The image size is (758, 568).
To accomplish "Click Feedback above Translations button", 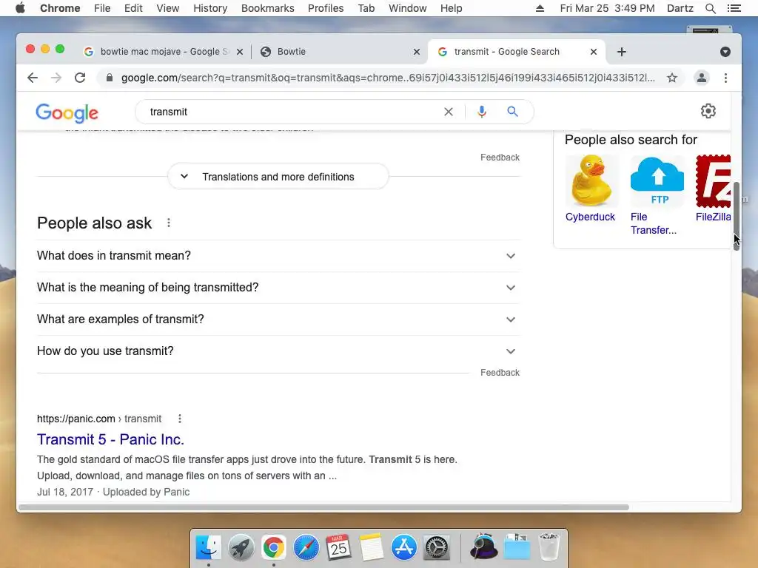I will coord(500,158).
